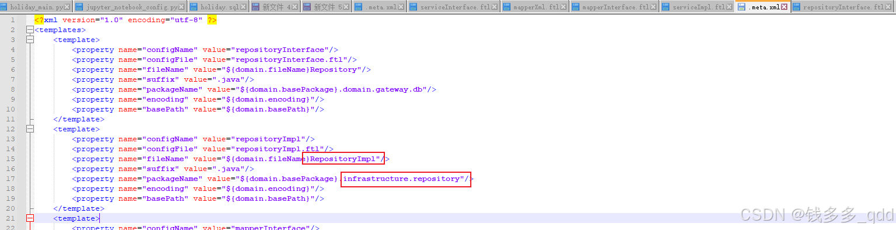Image resolution: width=896 pixels, height=230 pixels.
Task: Close the mapperInterface.ftl tab
Action: click(x=654, y=7)
